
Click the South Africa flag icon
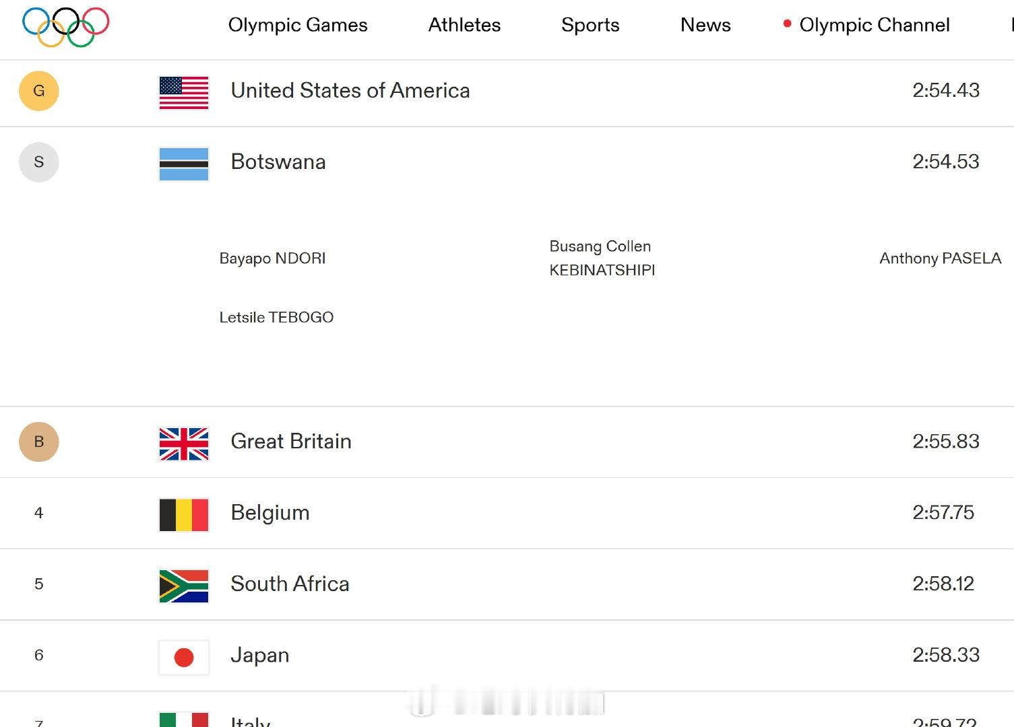(x=184, y=586)
